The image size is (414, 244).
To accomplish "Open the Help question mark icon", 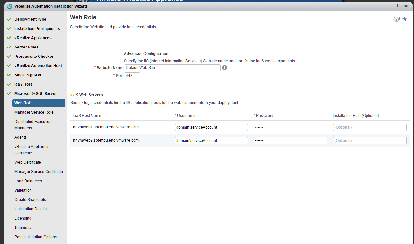I will click(396, 19).
